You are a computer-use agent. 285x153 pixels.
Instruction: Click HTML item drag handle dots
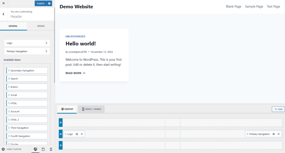[x=9, y=103]
